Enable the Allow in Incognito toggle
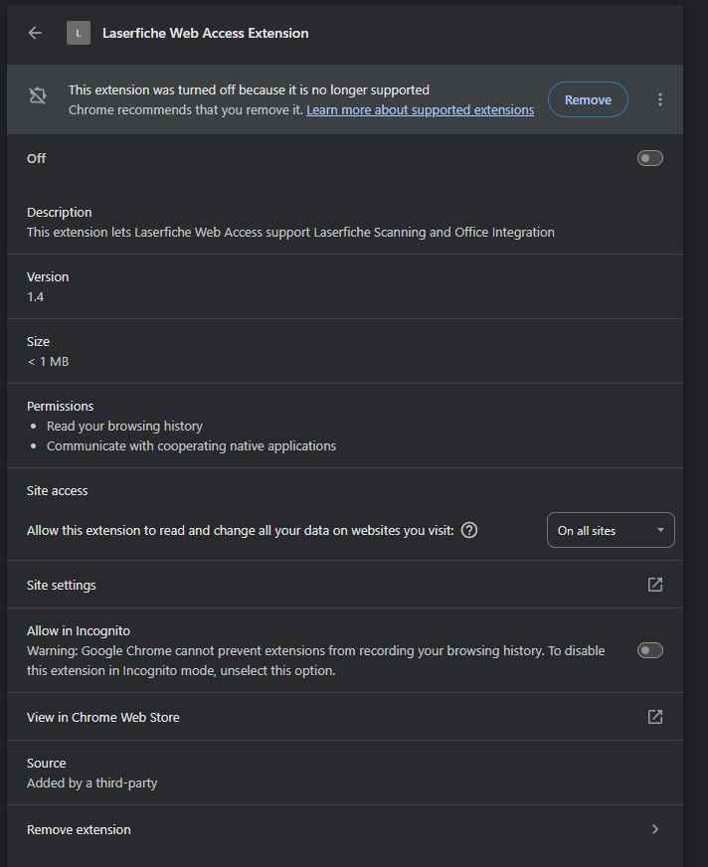708x867 pixels. pyautogui.click(x=650, y=650)
